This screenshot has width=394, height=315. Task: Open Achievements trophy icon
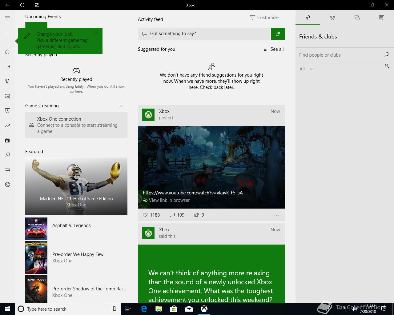7,81
